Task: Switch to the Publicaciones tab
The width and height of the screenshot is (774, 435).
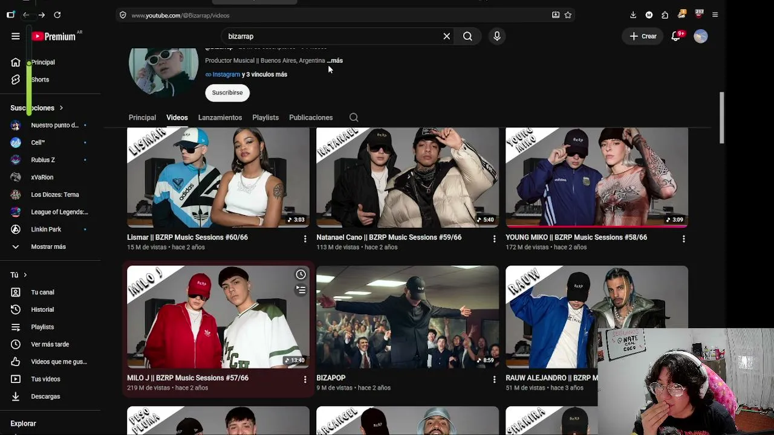Action: (x=311, y=118)
